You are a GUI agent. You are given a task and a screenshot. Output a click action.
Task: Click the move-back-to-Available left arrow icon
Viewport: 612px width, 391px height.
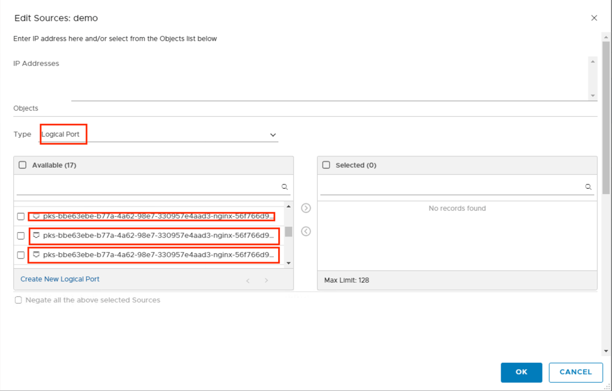tap(306, 231)
